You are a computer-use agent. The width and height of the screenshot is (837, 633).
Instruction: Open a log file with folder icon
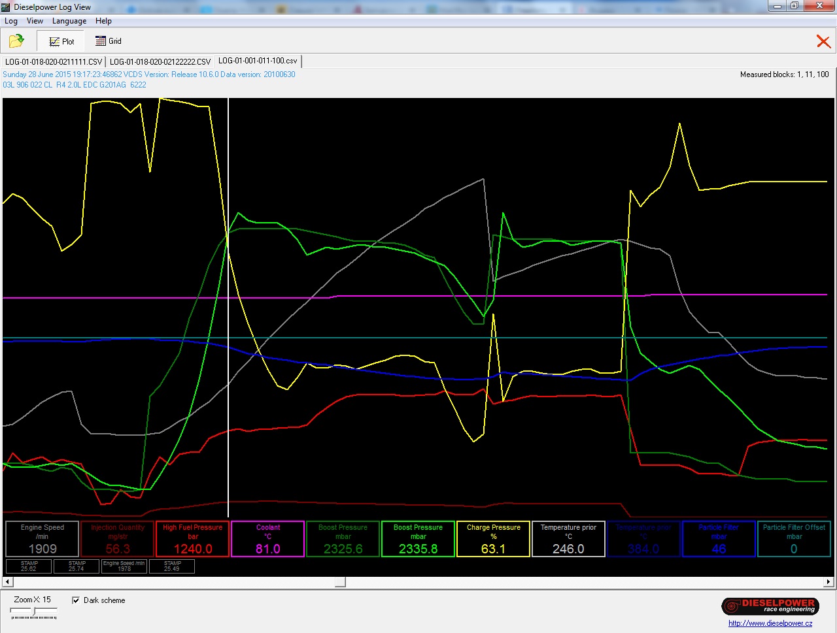16,41
